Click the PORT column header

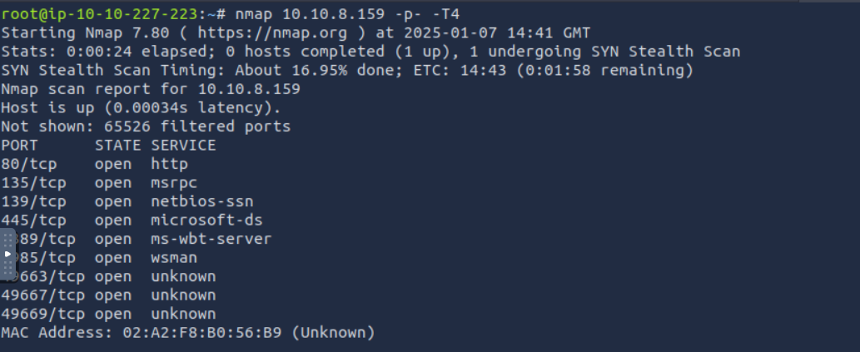point(20,145)
